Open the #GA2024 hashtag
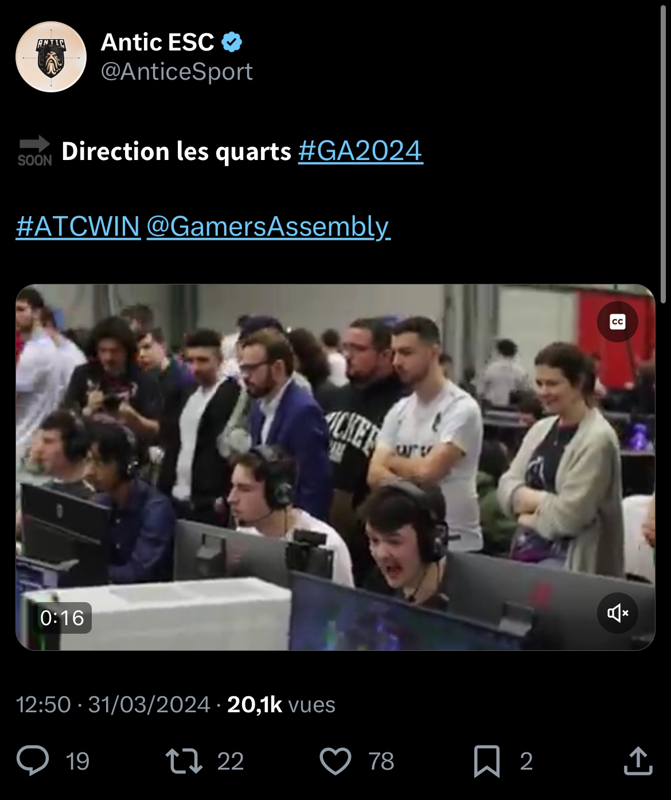The height and width of the screenshot is (800, 671). pos(361,151)
